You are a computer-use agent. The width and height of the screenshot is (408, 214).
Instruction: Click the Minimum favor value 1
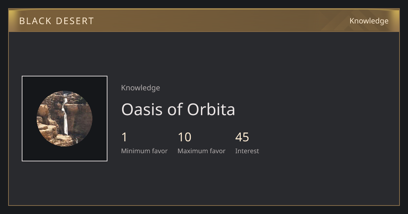(x=124, y=137)
